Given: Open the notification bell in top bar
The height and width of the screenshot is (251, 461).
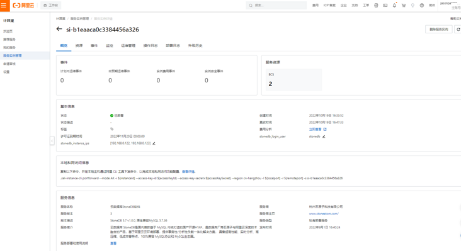Looking at the screenshot, I should click(x=394, y=5).
